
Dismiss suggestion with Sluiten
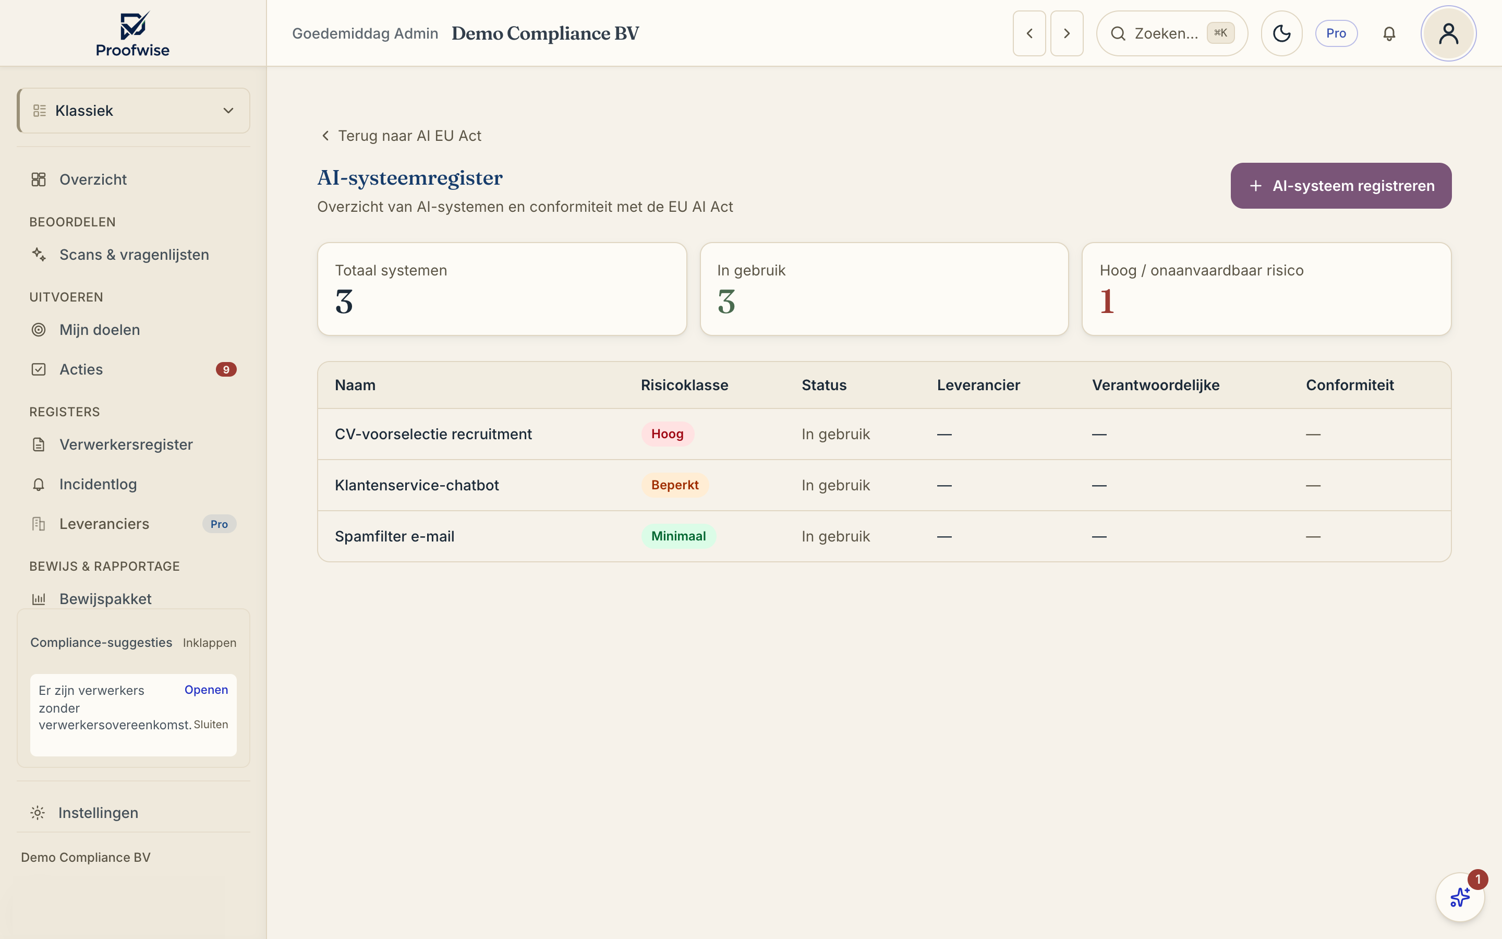coord(211,725)
